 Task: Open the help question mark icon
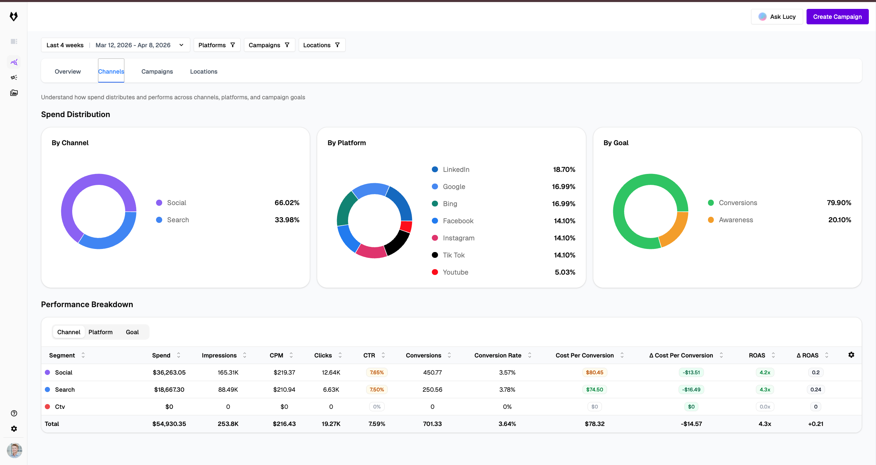click(x=14, y=413)
